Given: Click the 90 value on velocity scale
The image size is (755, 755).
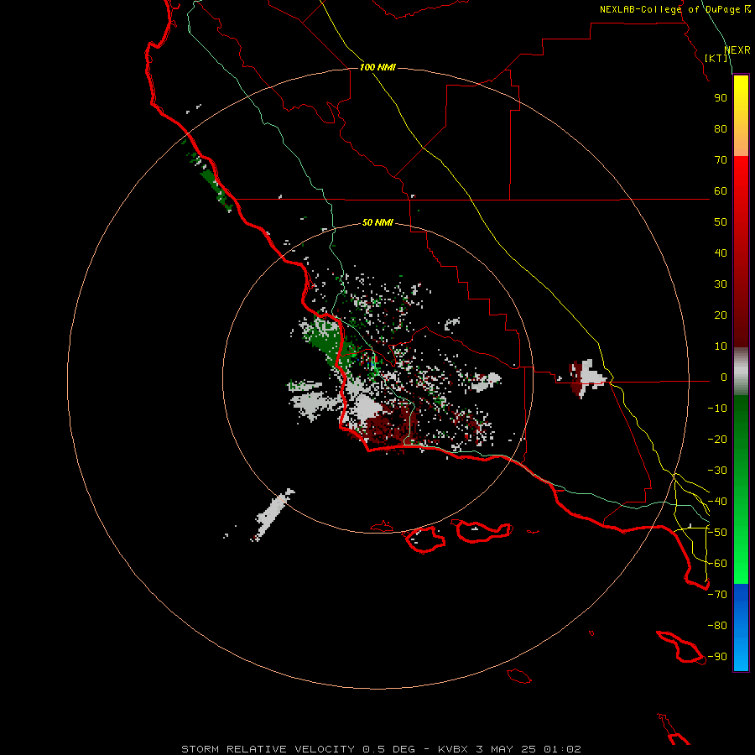Looking at the screenshot, I should click(x=721, y=98).
